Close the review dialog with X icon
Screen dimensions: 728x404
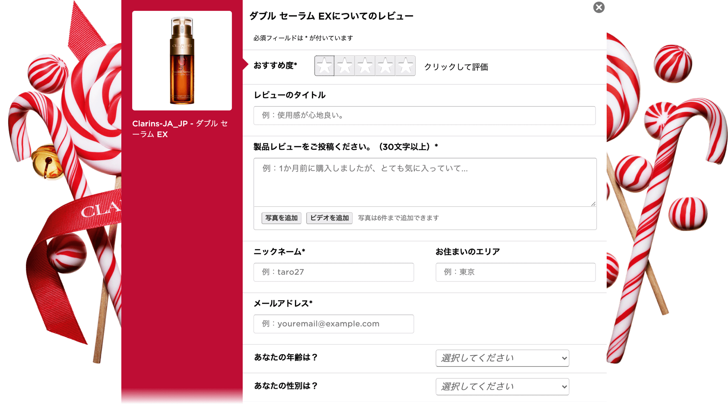click(x=599, y=7)
